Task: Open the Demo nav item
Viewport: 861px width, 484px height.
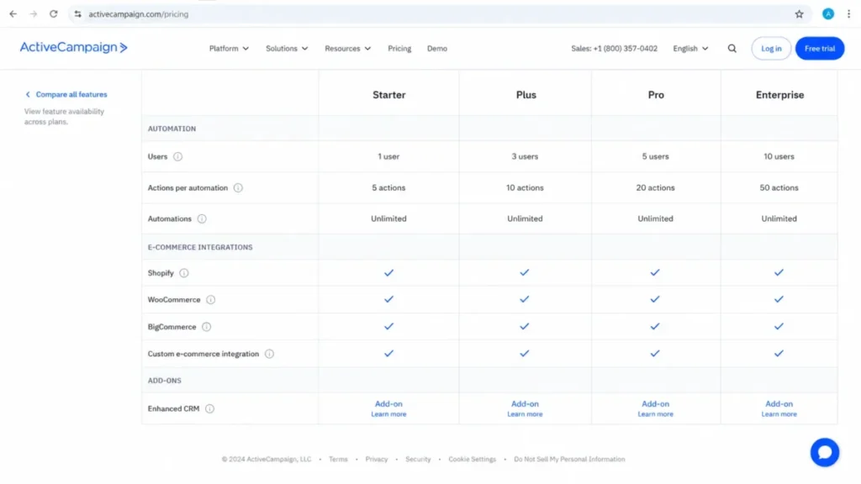Action: coord(437,49)
